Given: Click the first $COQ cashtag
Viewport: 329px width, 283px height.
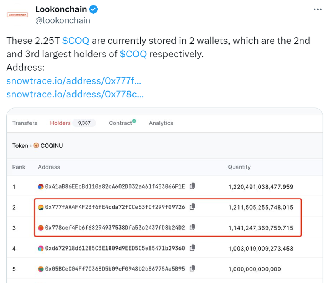Looking at the screenshot, I should pyautogui.click(x=76, y=41).
